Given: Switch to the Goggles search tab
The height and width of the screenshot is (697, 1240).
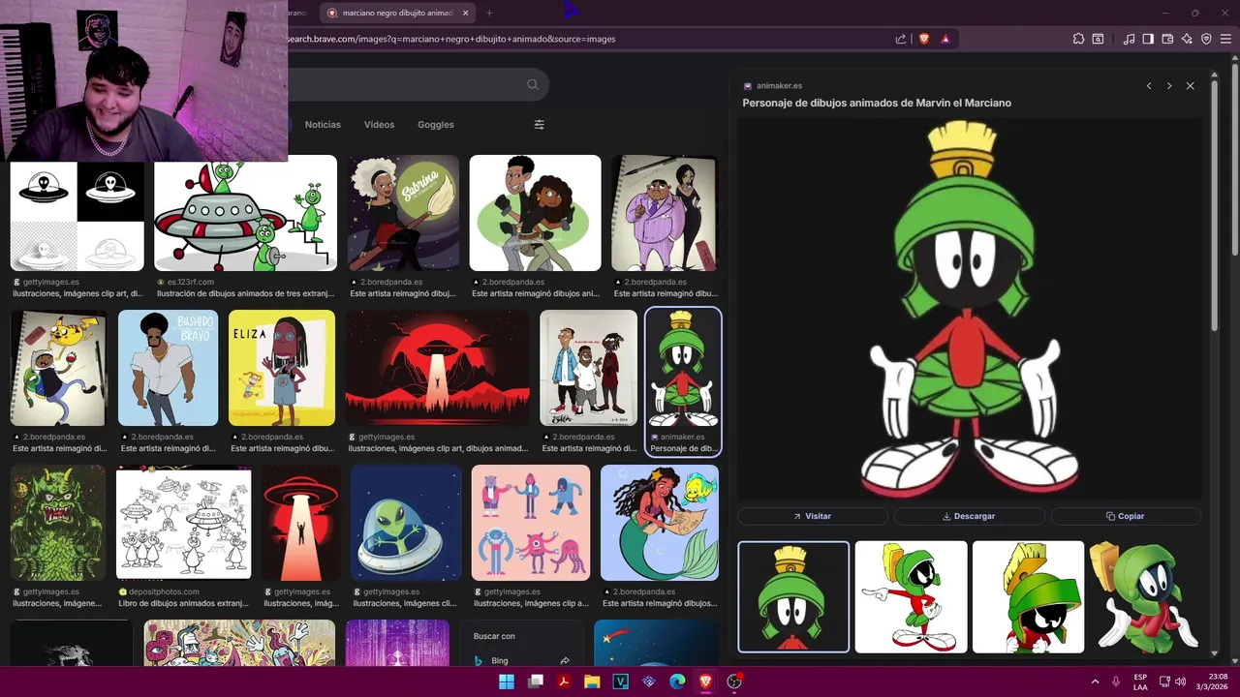Looking at the screenshot, I should pyautogui.click(x=436, y=124).
